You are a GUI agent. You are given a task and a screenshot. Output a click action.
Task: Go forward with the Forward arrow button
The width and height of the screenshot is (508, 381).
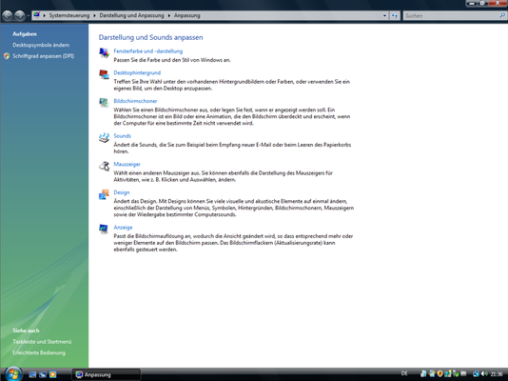click(20, 15)
